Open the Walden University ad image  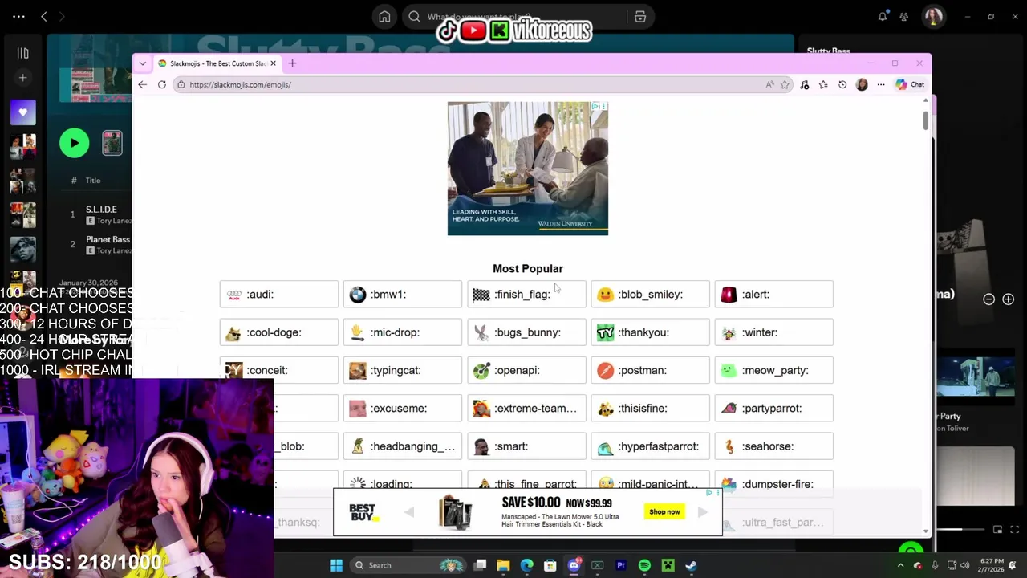point(528,169)
